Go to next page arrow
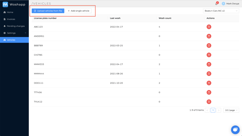 pos(219,110)
